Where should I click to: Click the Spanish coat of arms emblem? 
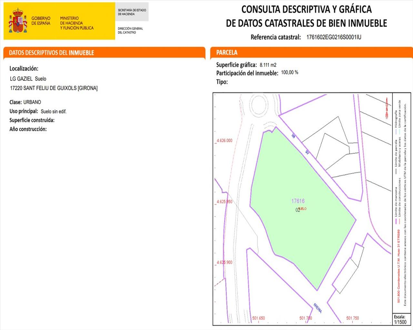(x=18, y=21)
